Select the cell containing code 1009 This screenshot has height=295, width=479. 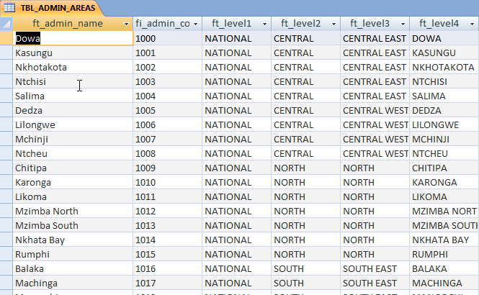167,168
